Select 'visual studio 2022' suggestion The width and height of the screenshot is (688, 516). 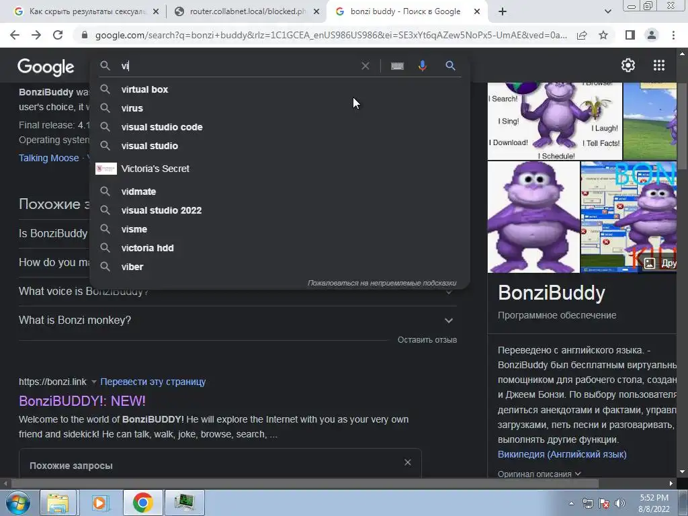click(280, 210)
